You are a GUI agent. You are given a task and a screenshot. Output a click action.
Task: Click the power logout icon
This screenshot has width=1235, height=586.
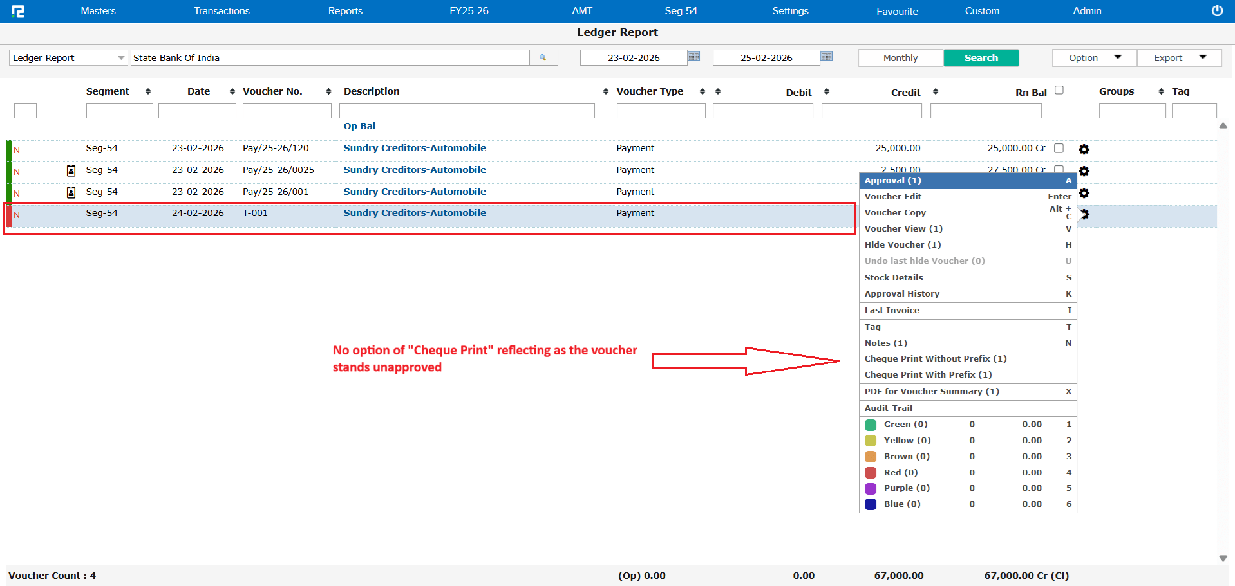1216,11
